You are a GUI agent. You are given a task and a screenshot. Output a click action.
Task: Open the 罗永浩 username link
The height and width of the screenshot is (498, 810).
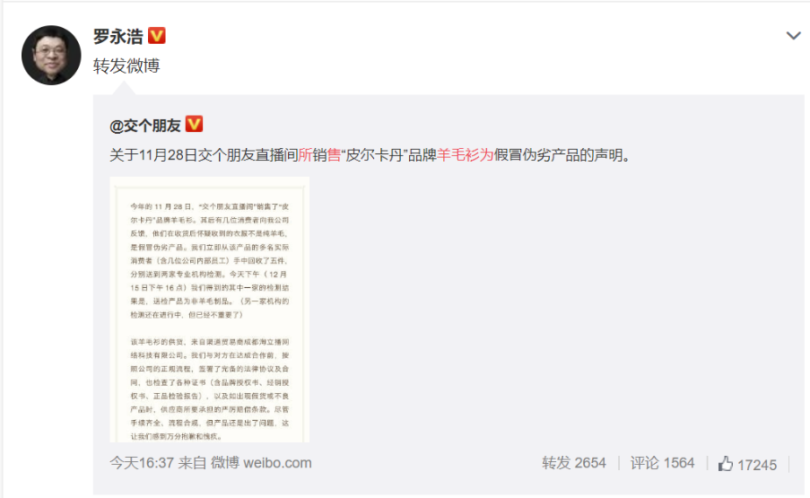(x=118, y=36)
